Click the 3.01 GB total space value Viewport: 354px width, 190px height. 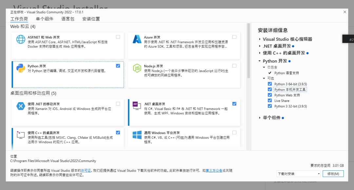click(338, 165)
